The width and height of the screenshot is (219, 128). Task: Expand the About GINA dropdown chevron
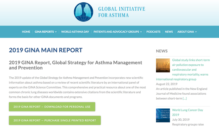(x=196, y=32)
